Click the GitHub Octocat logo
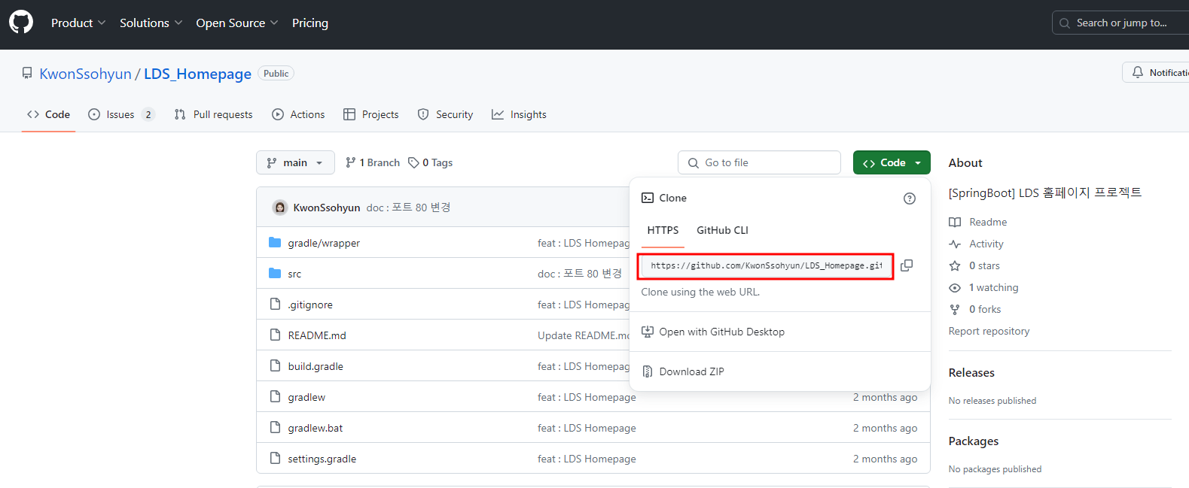 (21, 22)
